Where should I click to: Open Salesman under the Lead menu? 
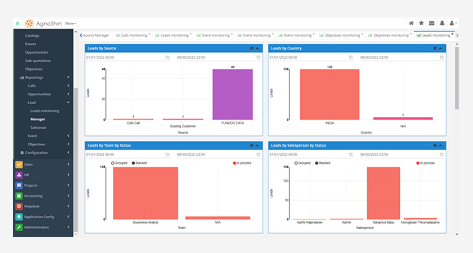pos(38,128)
